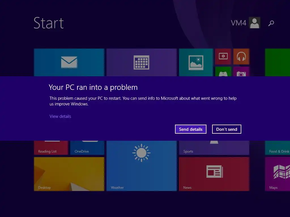The height and width of the screenshot is (217, 290).
Task: Click the search magnifier icon
Action: [271, 23]
